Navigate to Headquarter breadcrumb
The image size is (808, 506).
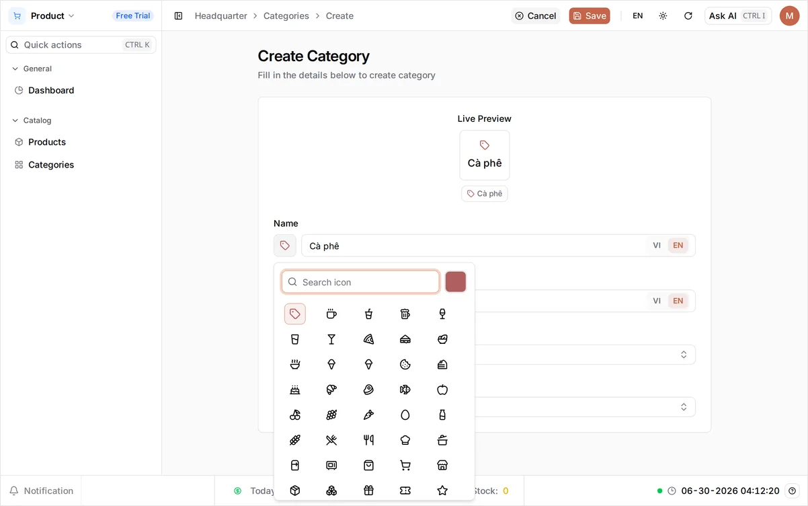coord(221,15)
